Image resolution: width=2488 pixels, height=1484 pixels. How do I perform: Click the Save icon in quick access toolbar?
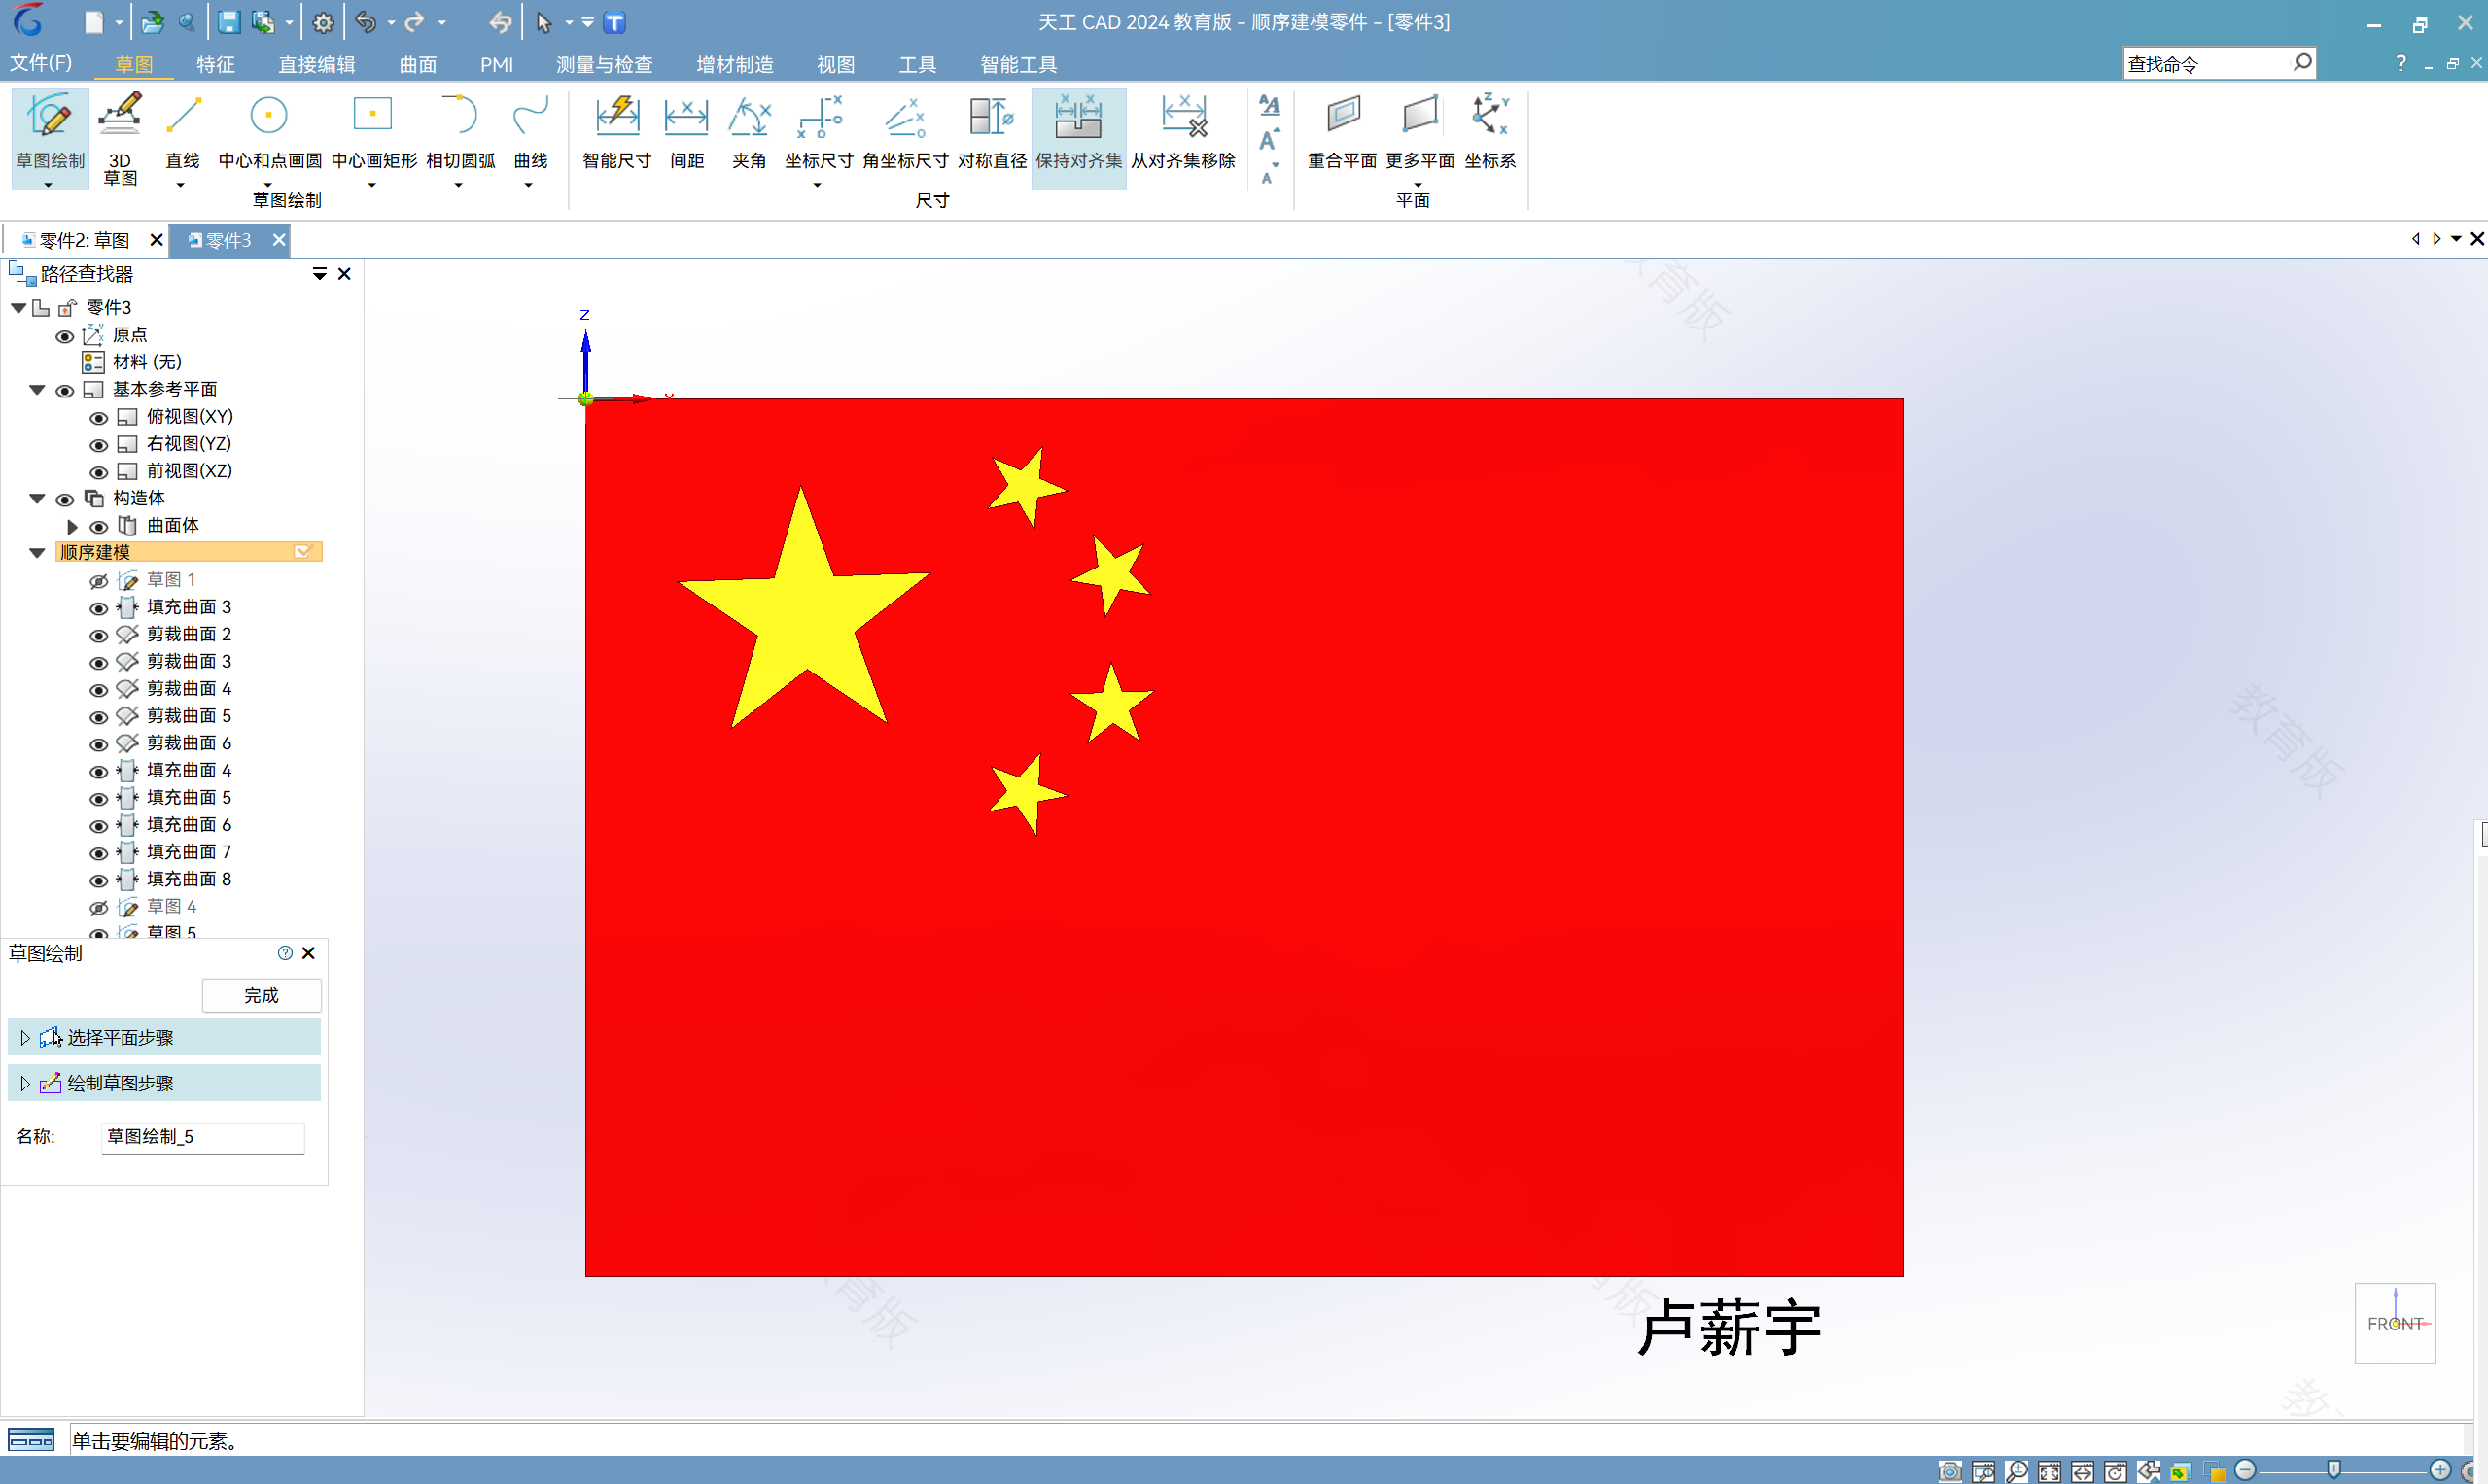tap(229, 22)
